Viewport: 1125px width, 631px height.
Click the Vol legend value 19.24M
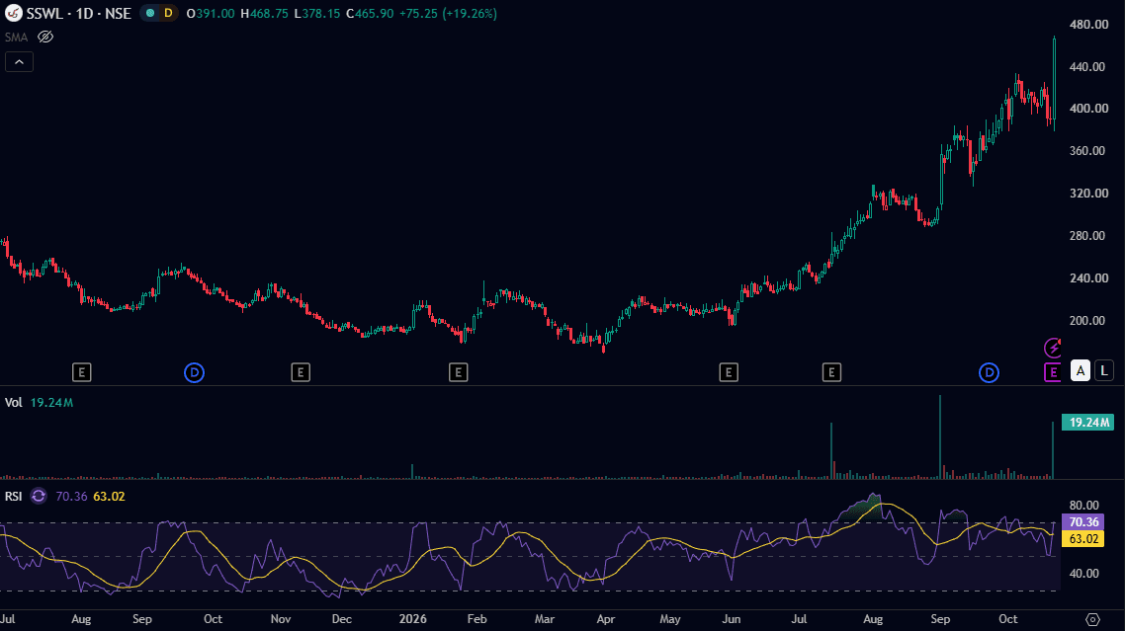51,403
